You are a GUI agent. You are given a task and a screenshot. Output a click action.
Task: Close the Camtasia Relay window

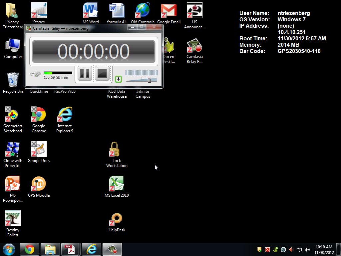click(154, 27)
